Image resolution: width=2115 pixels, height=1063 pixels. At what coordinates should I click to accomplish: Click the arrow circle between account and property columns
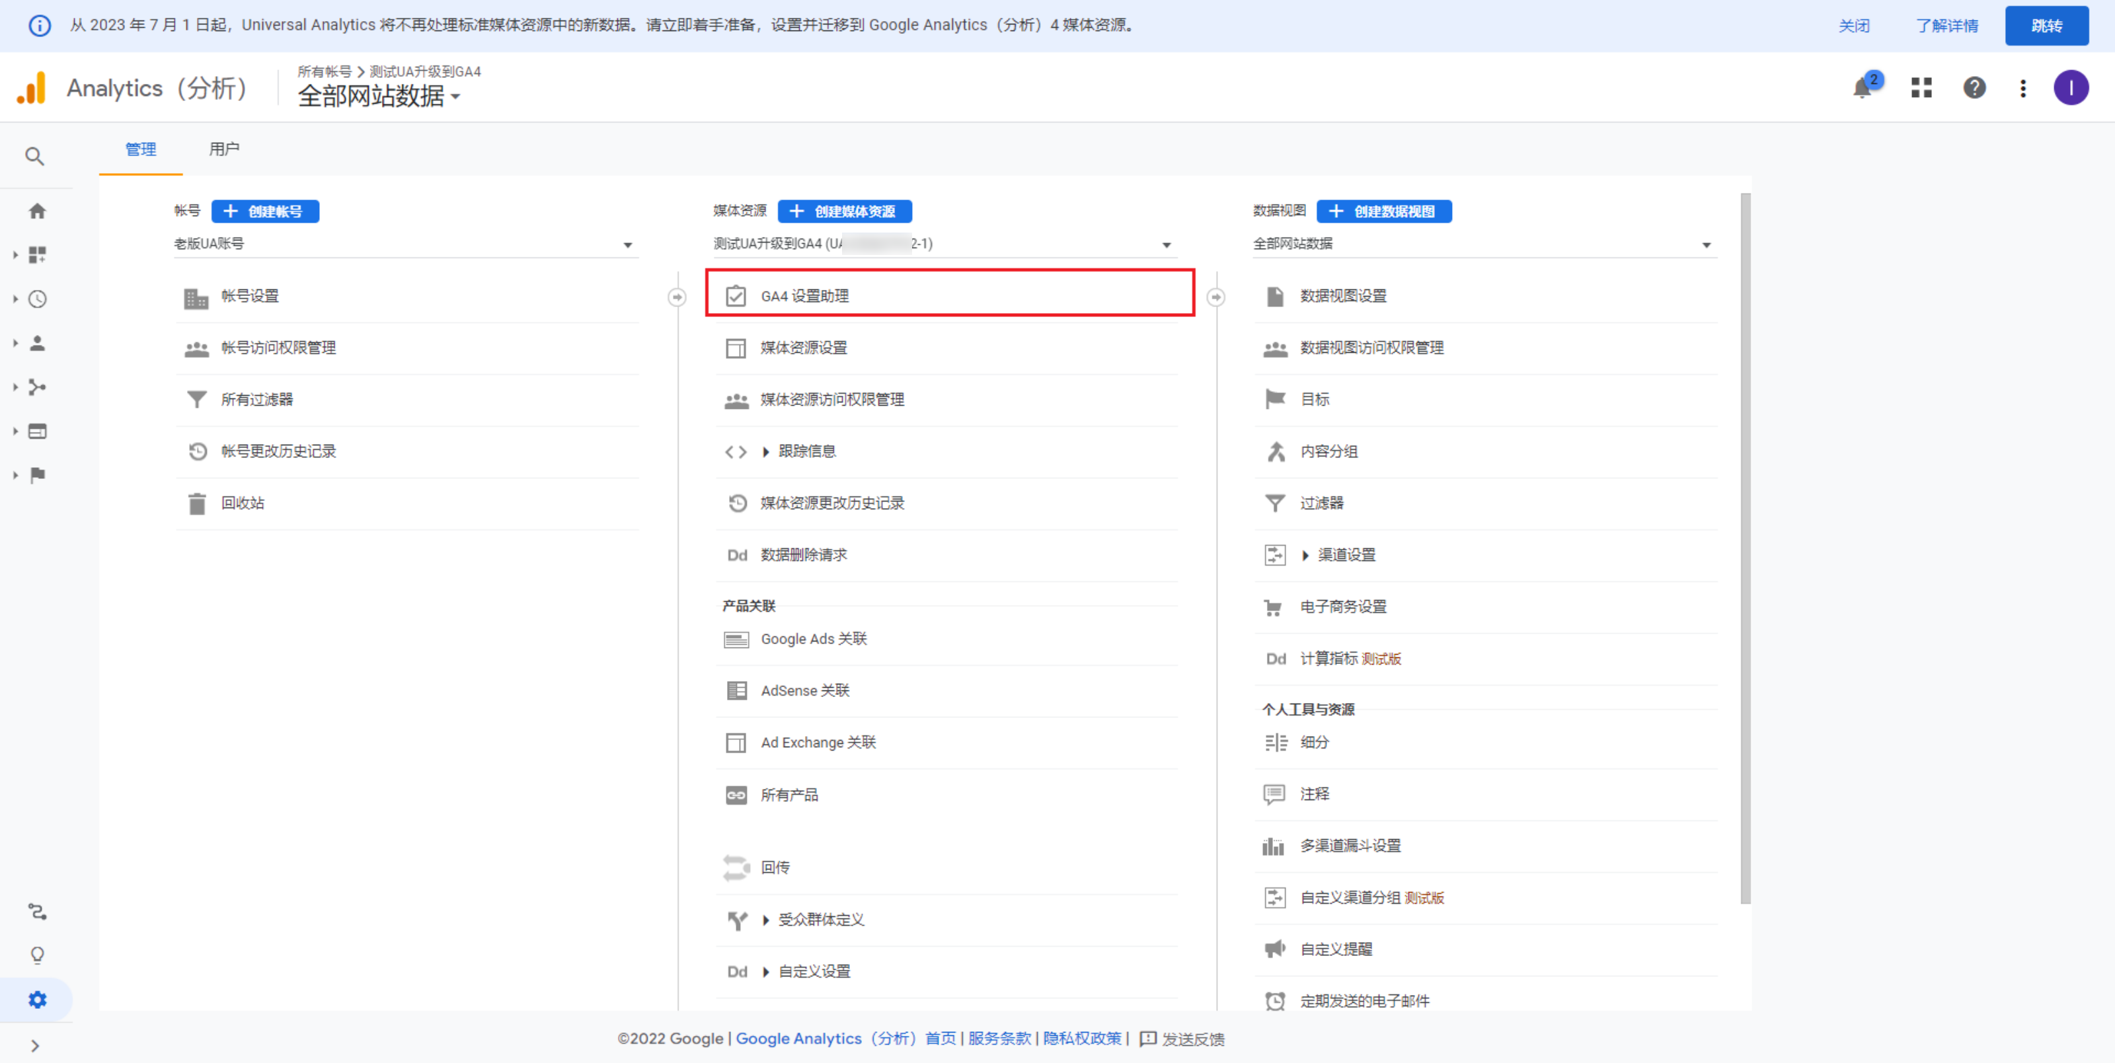pos(677,297)
